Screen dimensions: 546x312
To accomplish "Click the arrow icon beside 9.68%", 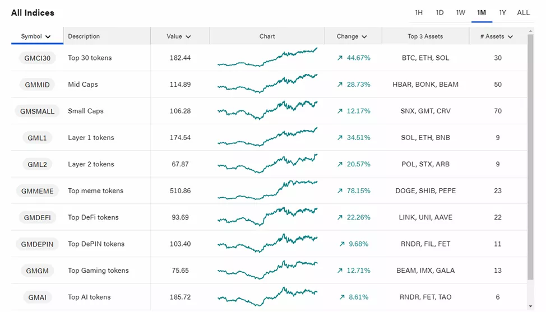I will point(342,244).
